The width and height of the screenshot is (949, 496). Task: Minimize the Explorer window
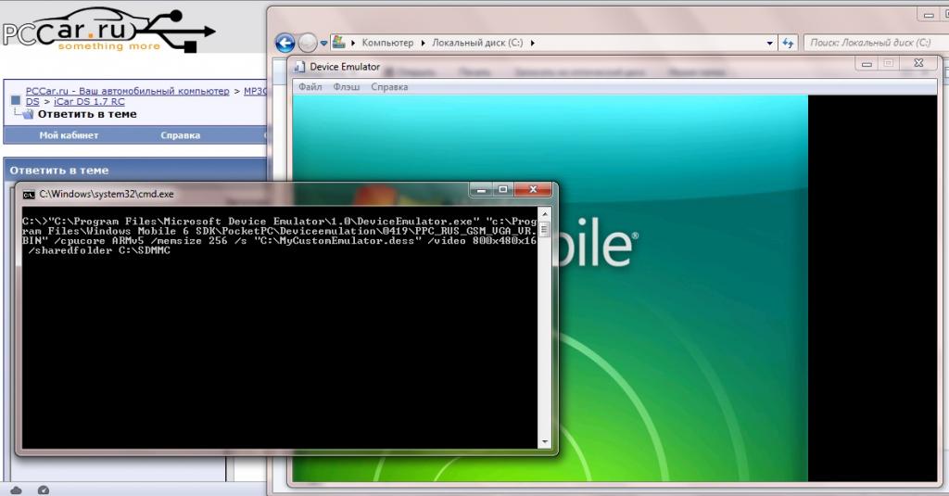(929, 15)
